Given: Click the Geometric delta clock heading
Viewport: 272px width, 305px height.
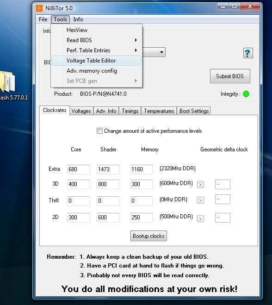Looking at the screenshot, I should (x=224, y=149).
